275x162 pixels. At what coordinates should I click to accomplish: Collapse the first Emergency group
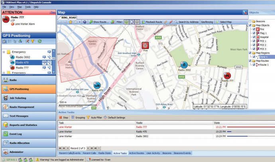pyautogui.click(x=4, y=52)
